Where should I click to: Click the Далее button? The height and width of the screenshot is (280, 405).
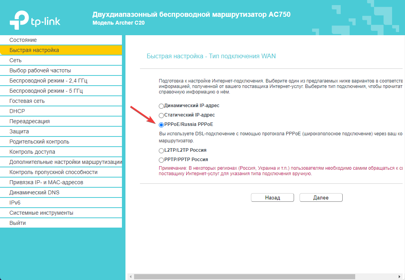(x=321, y=198)
